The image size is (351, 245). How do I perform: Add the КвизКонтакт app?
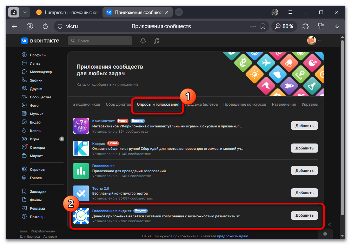[x=304, y=126]
